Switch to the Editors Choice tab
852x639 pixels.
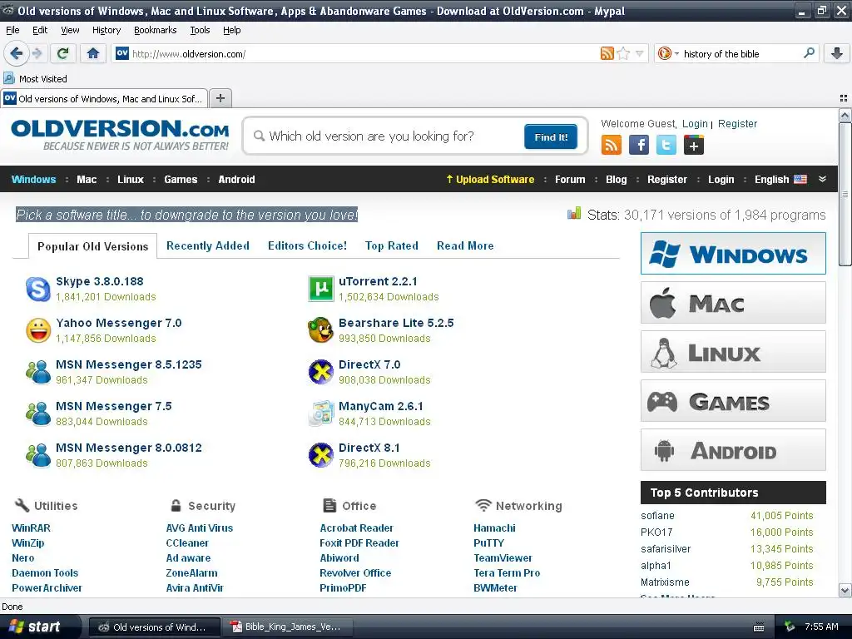coord(307,245)
